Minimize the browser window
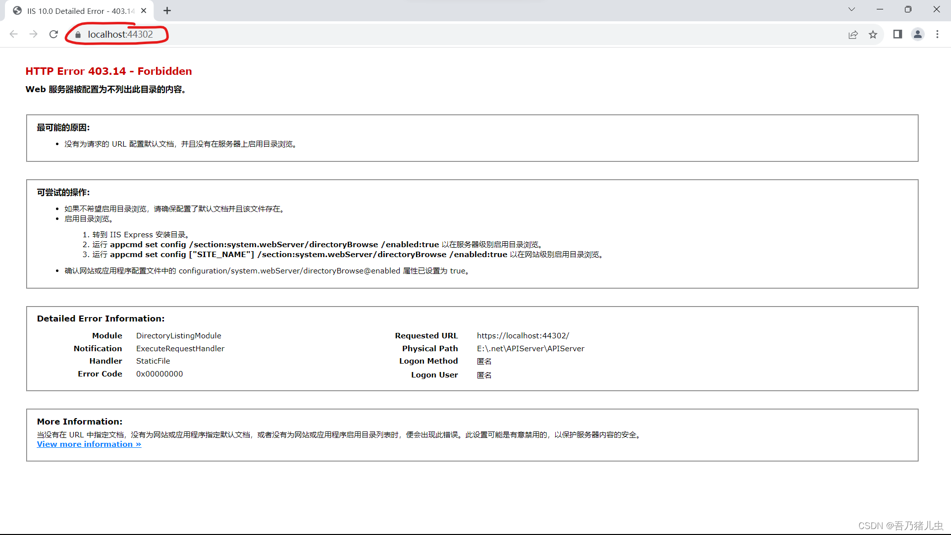The image size is (951, 535). click(x=880, y=9)
